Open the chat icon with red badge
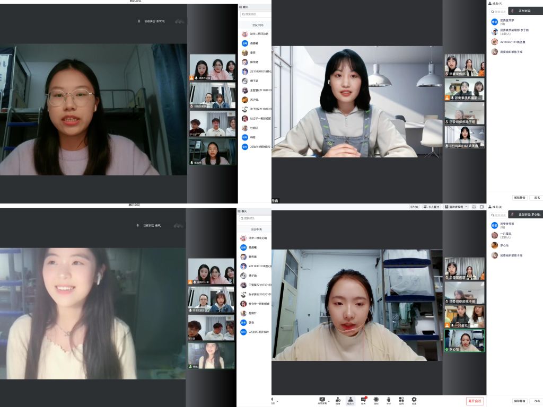 point(364,400)
